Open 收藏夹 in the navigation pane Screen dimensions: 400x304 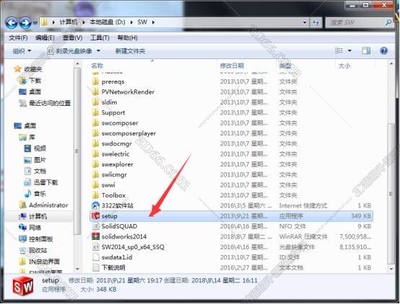(x=32, y=69)
